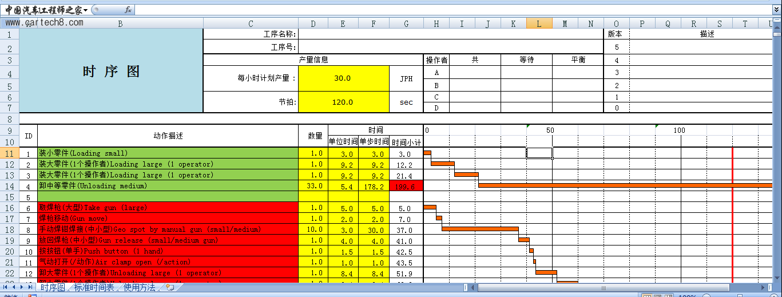Click the 动作描述 column heading
The width and height of the screenshot is (782, 297).
[x=168, y=136]
